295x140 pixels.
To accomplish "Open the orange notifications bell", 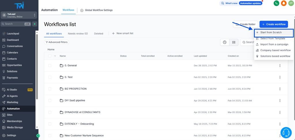I will tap(284, 3).
